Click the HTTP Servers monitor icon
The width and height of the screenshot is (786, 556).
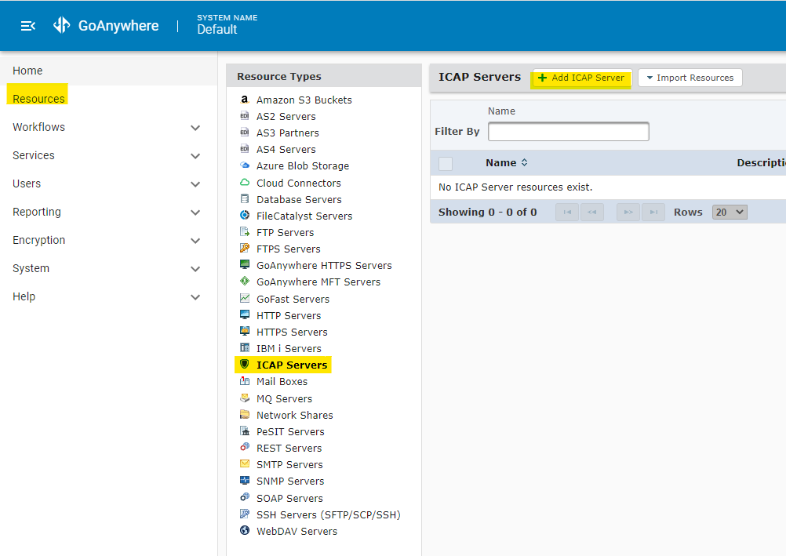pyautogui.click(x=245, y=314)
